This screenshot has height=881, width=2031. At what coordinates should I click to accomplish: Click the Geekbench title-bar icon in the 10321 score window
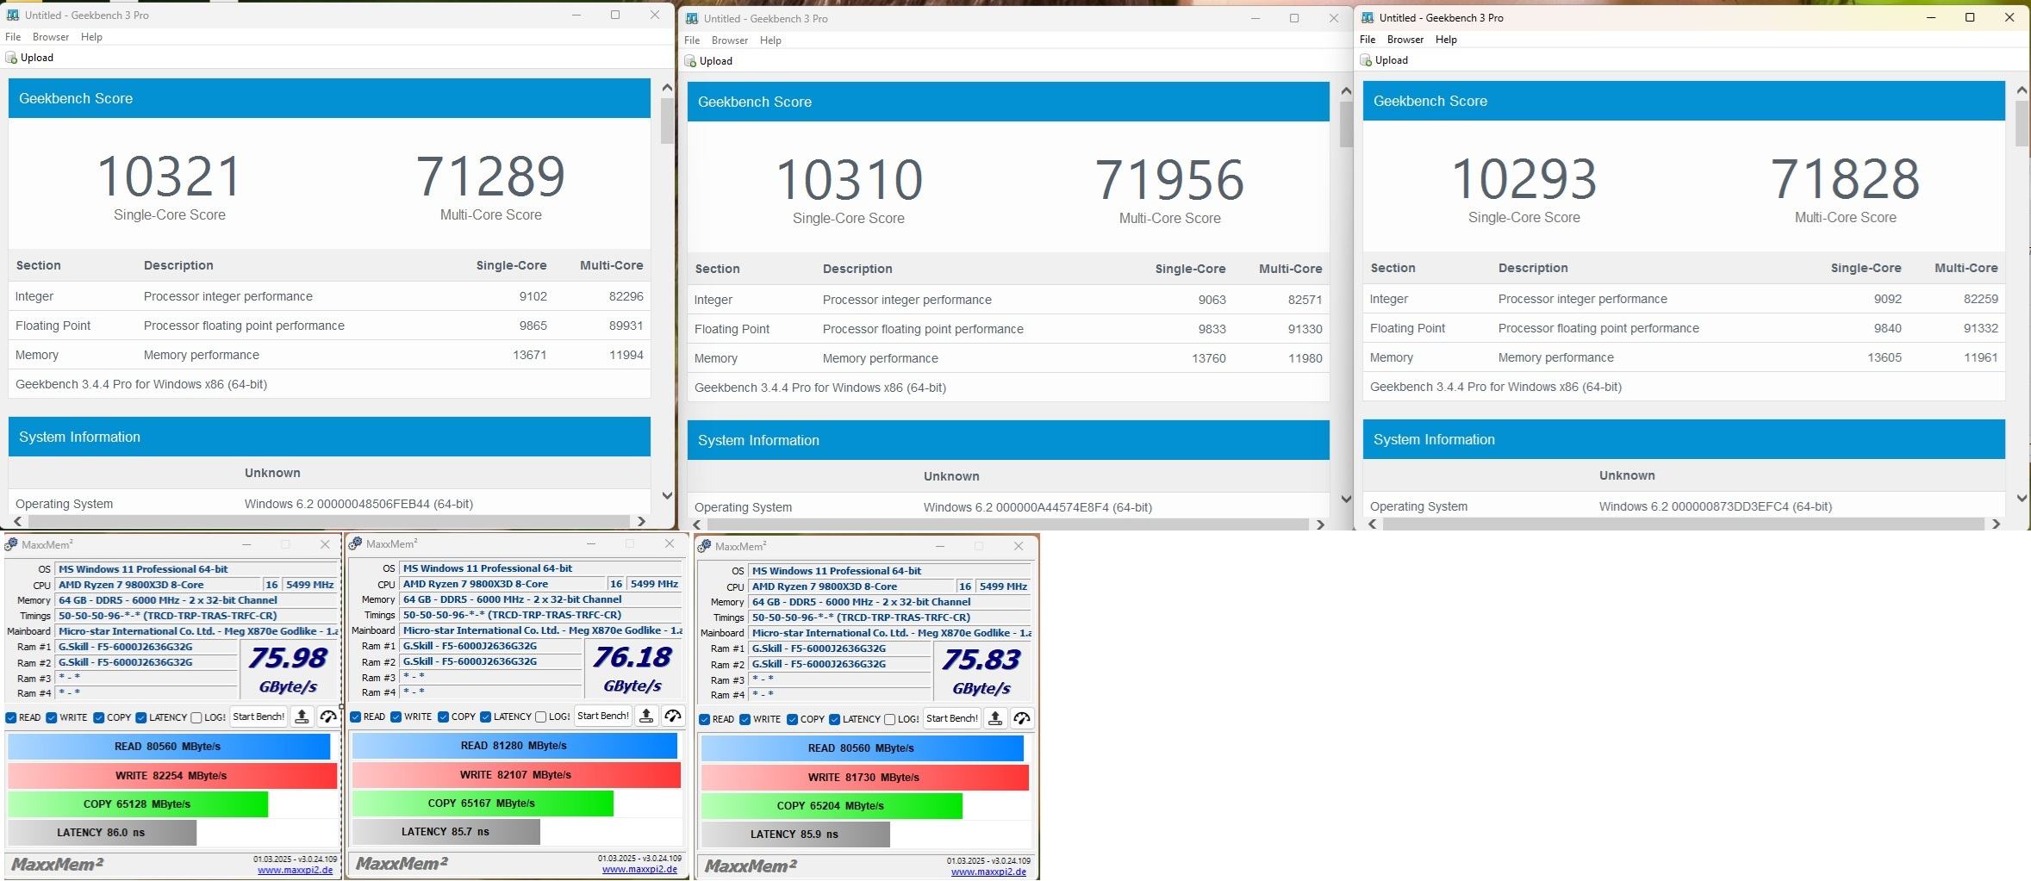(x=12, y=15)
